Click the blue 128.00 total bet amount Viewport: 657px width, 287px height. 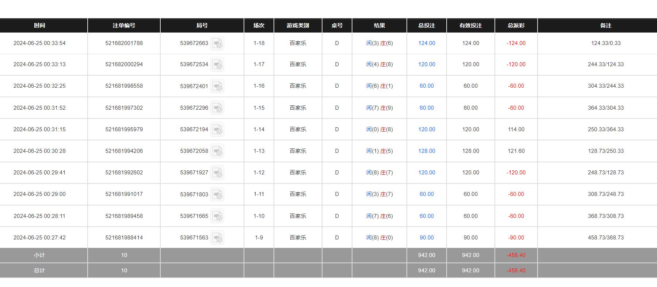[427, 151]
